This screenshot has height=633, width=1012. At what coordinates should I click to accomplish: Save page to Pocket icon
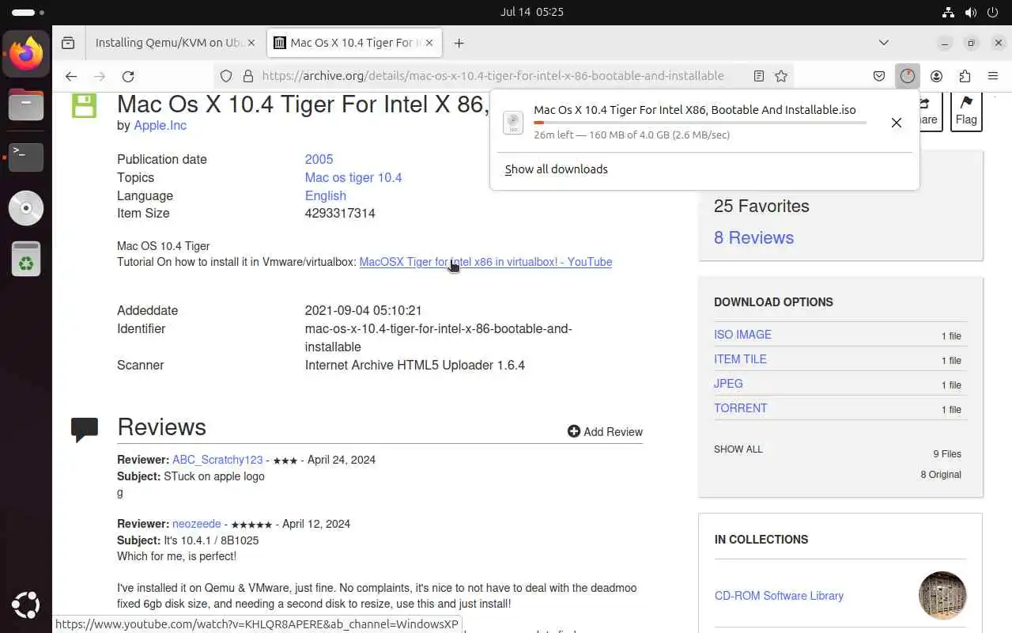click(x=878, y=76)
